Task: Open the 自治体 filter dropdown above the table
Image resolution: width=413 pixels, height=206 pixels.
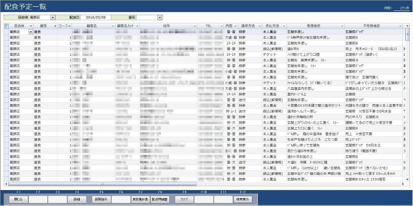Action: tap(53, 18)
